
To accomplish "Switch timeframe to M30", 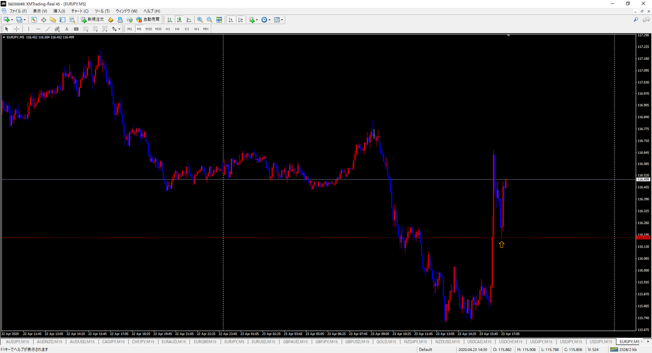I will coord(158,29).
